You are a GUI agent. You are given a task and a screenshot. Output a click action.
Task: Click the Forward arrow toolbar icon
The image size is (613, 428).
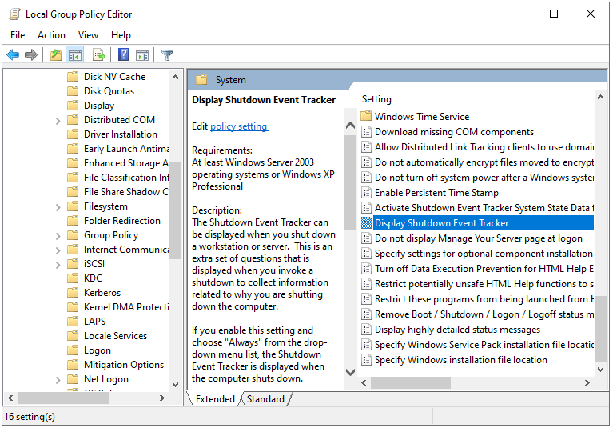(x=31, y=54)
